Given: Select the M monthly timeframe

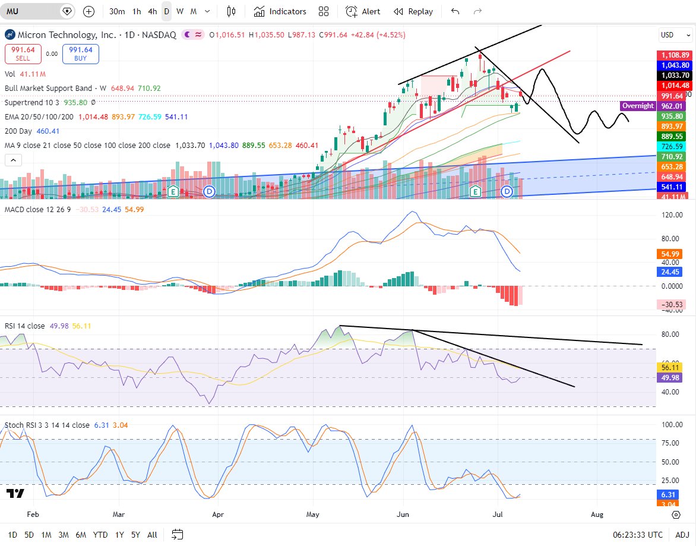Looking at the screenshot, I should click(194, 11).
